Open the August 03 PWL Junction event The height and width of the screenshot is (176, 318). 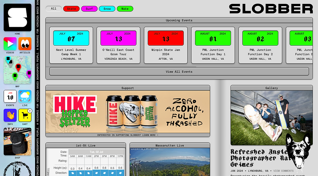299,45
